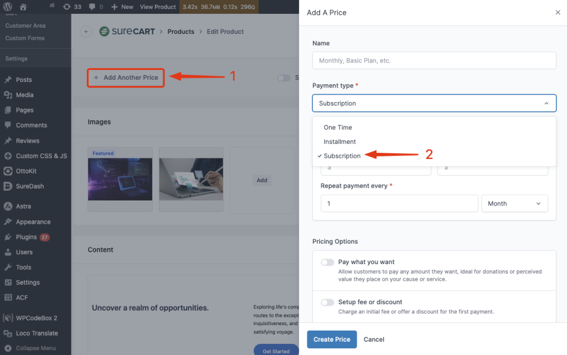Viewport: 567px width, 355px height.
Task: Open the updates icon showing 33
Action: pyautogui.click(x=72, y=7)
